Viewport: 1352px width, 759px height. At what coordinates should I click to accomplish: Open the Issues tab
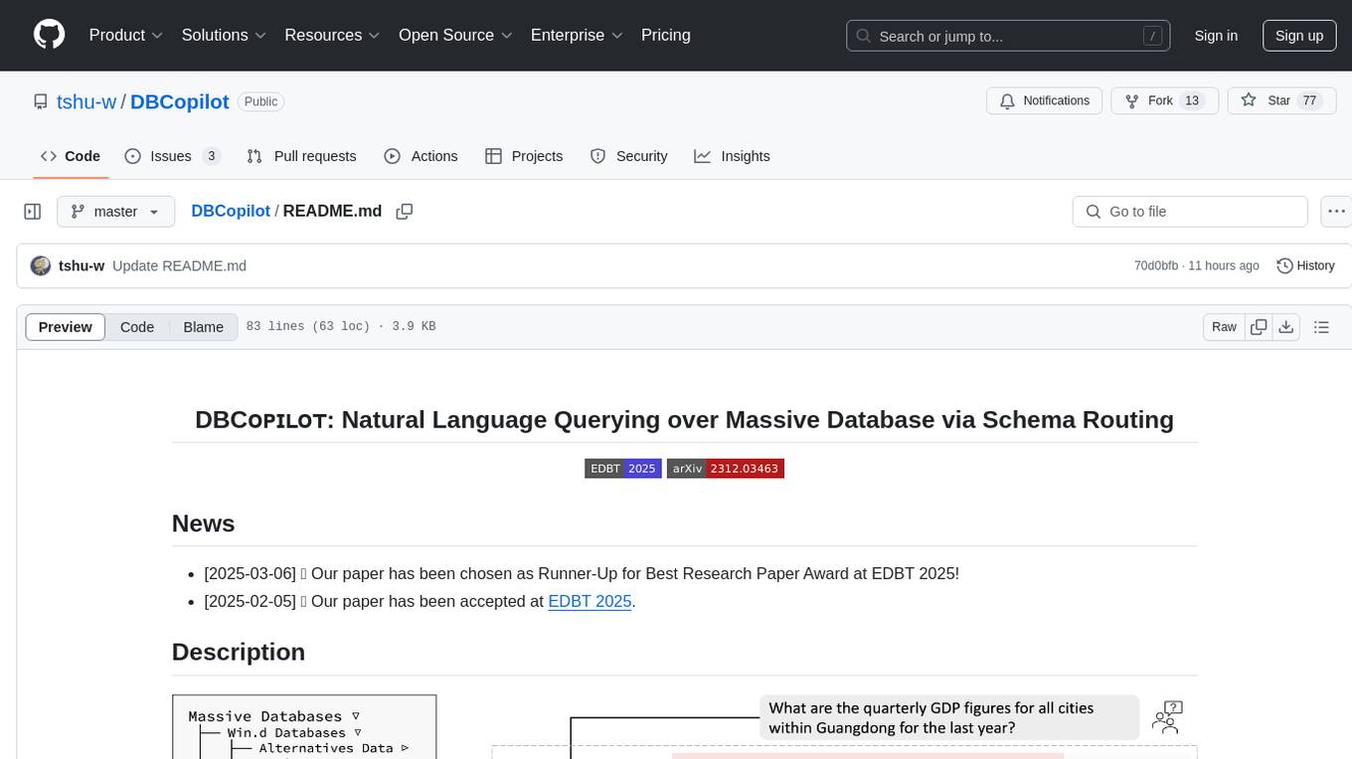pos(173,156)
